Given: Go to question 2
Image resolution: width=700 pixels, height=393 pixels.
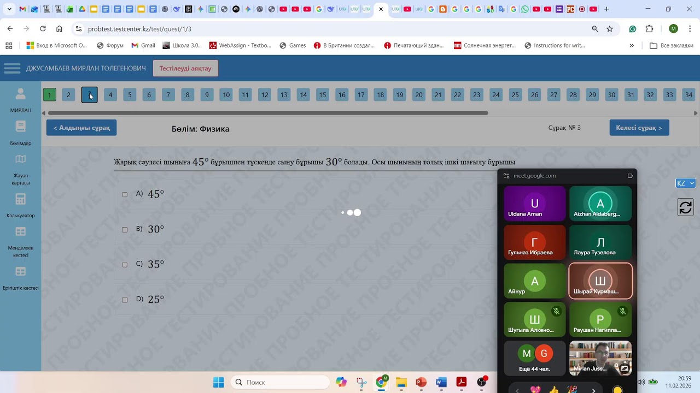Looking at the screenshot, I should click(x=68, y=94).
